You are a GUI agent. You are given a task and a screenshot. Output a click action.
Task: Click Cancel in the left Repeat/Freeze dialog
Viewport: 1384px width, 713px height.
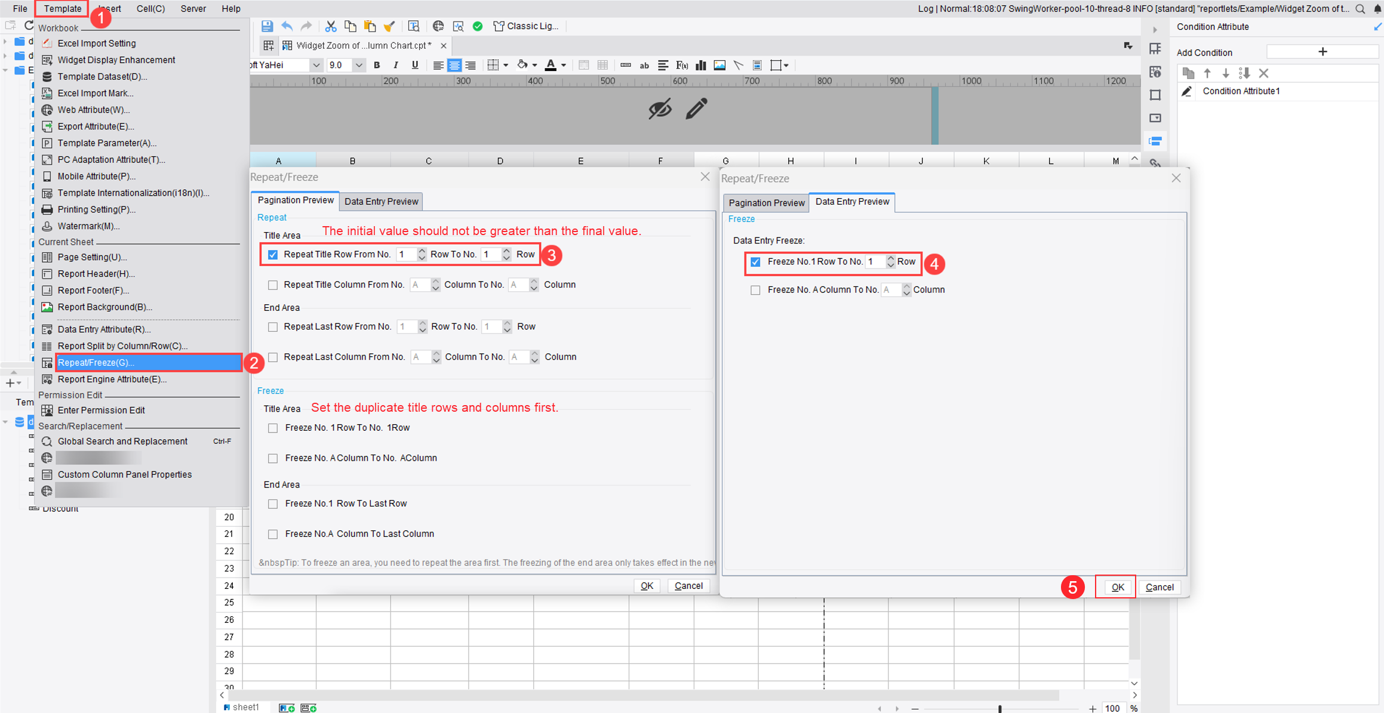coord(688,586)
